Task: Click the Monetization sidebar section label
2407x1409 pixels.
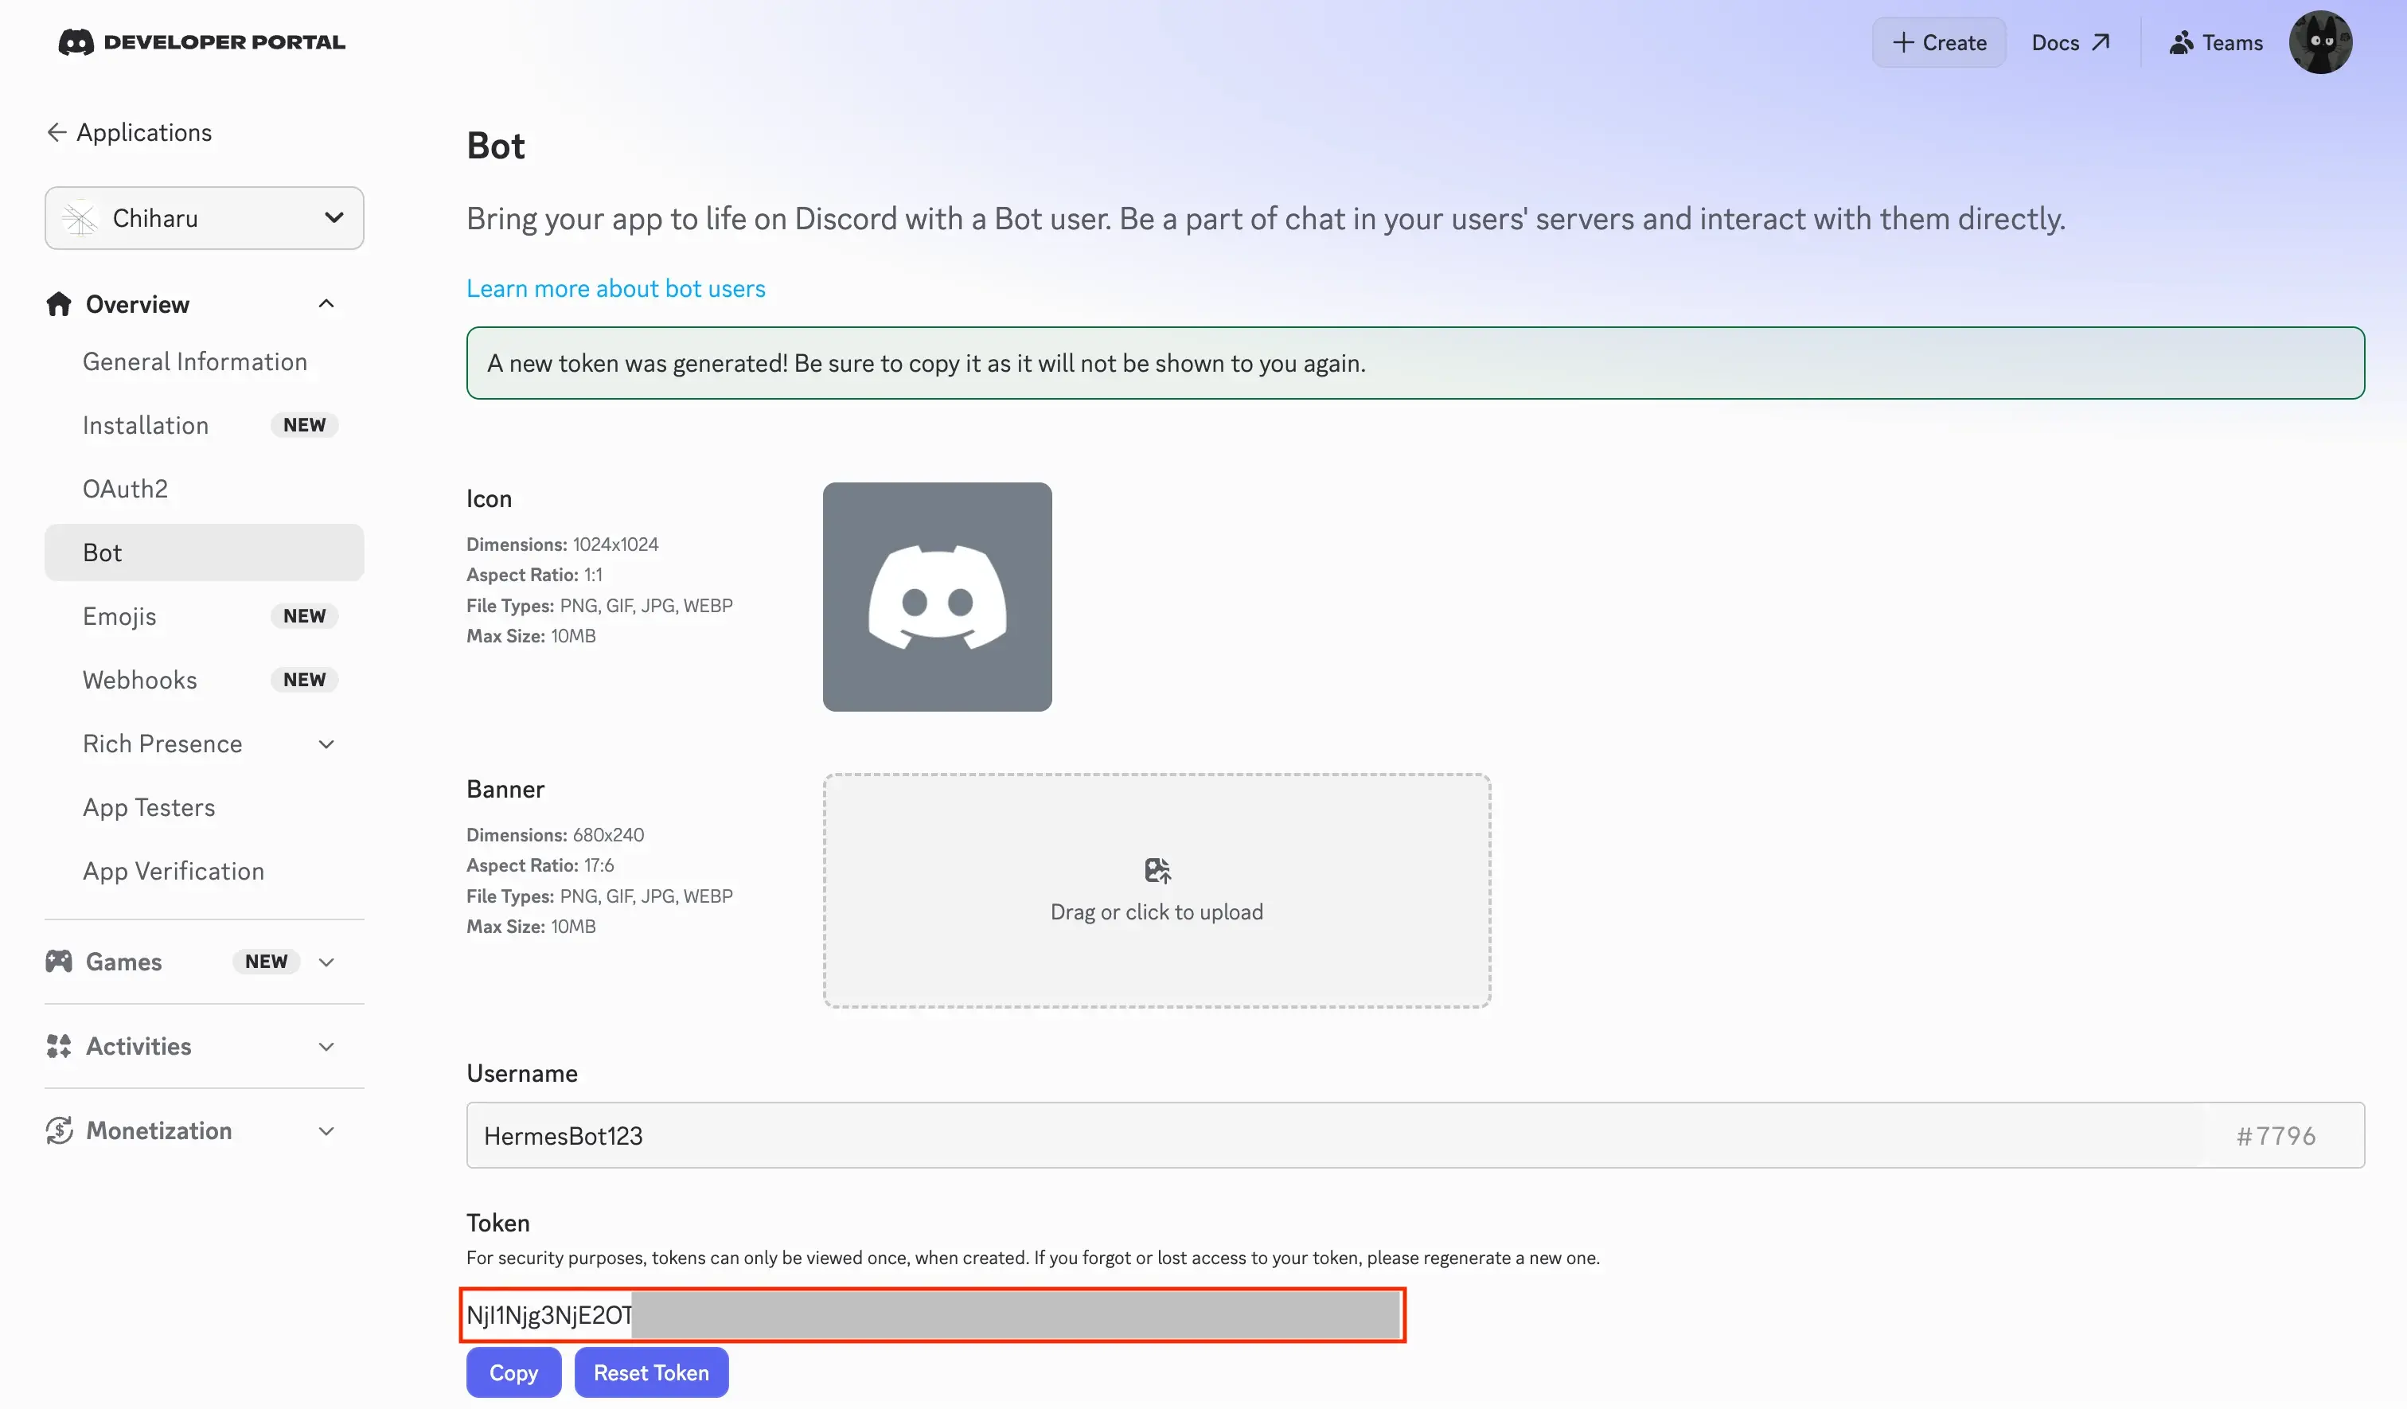Action: (158, 1131)
